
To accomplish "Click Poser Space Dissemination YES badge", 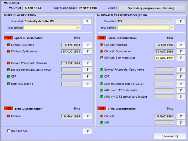I will tap(8, 38).
